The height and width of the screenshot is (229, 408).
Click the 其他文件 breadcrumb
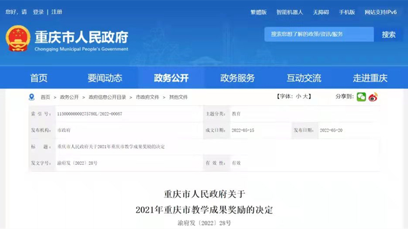click(178, 97)
